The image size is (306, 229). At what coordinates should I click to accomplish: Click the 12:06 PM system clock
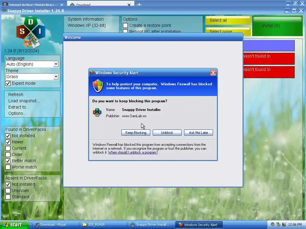pos(295,225)
